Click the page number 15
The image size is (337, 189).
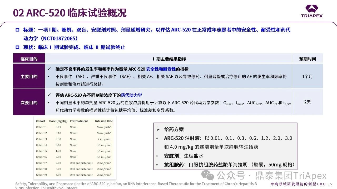point(330,184)
